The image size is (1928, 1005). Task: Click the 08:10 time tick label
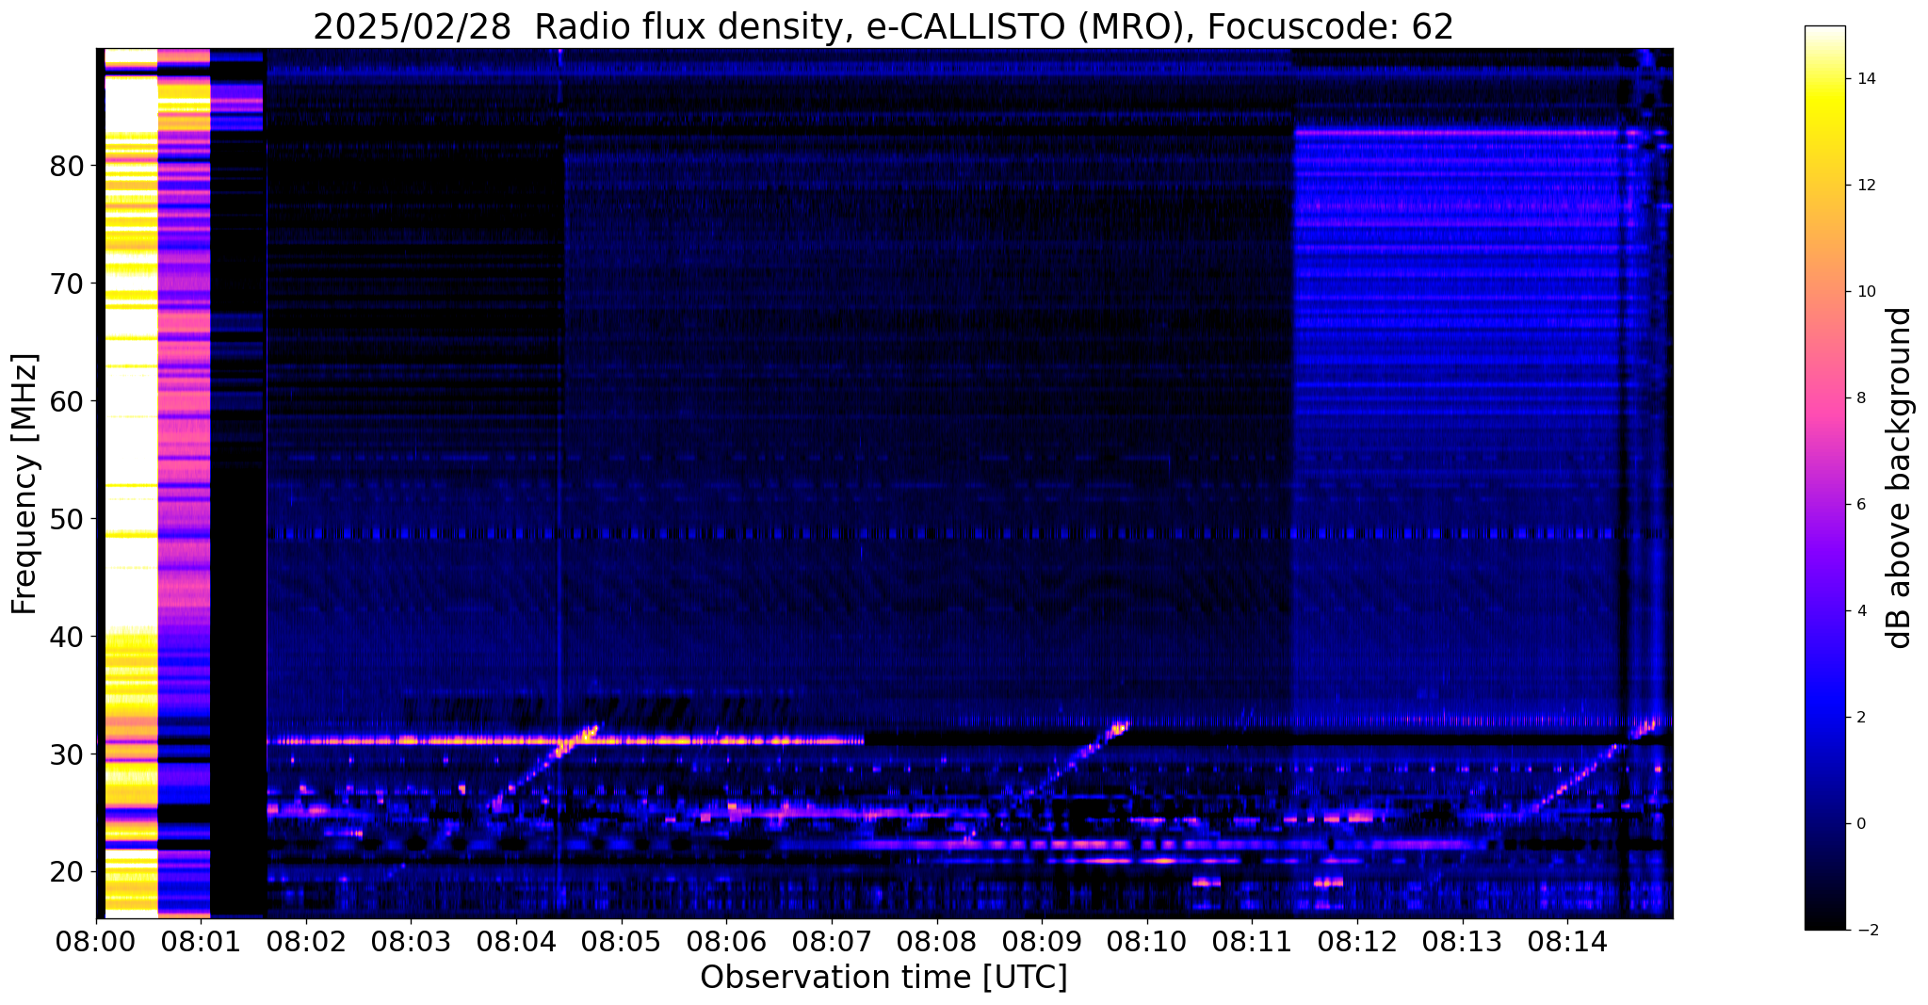[x=1147, y=941]
